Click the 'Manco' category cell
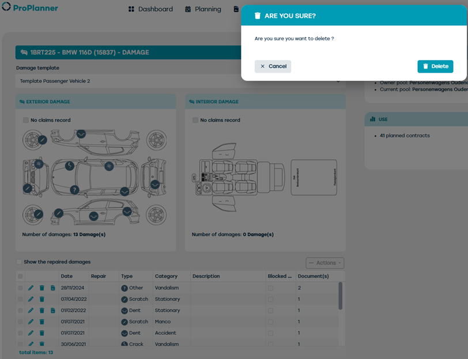Image resolution: width=468 pixels, height=359 pixels. coord(163,322)
